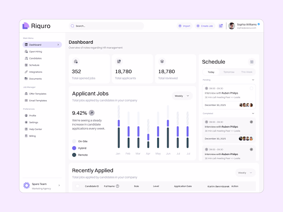Viewport: 283px width, 212px height.
Task: Click the verified badge beside Sophia Williams
Action: coord(259,24)
